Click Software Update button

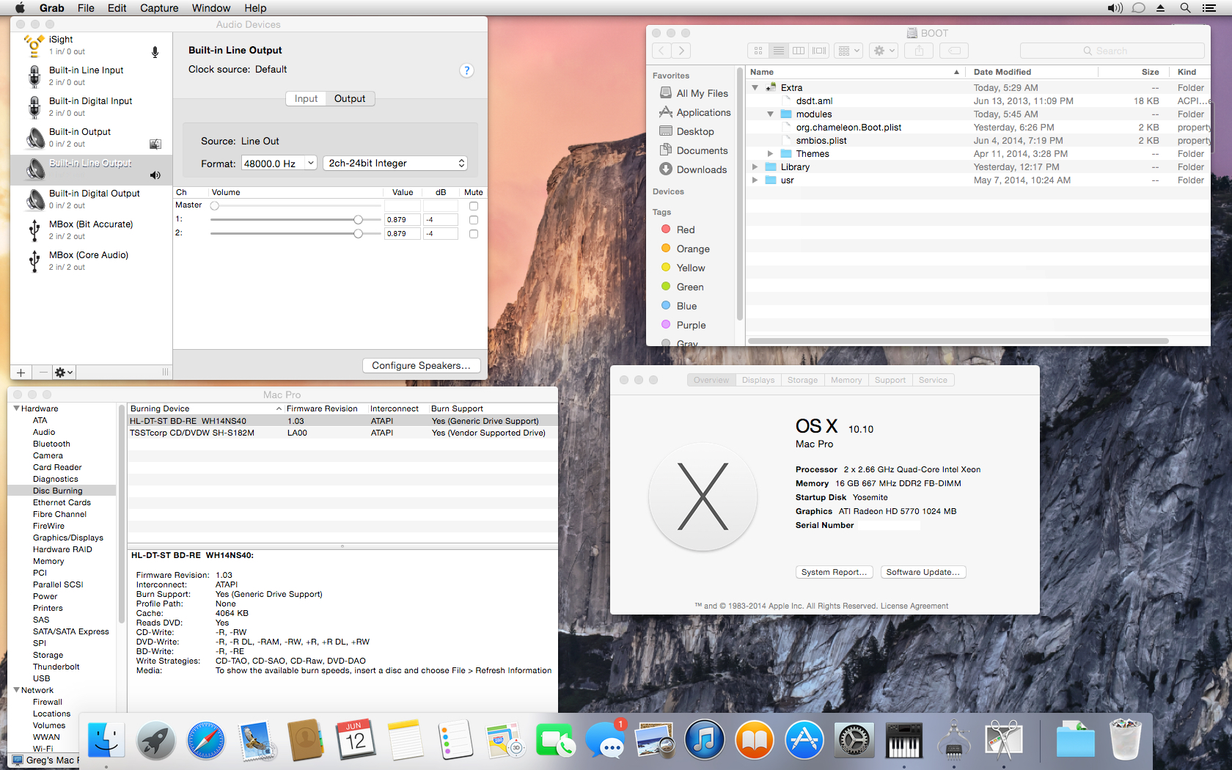(923, 572)
